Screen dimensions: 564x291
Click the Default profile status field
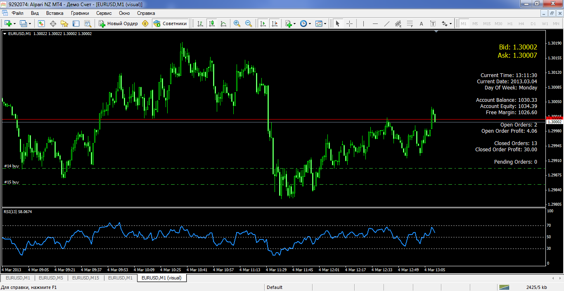(x=275, y=287)
